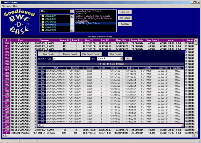Select row 316 in main grid
The width and height of the screenshot is (201, 143).
coord(6,43)
